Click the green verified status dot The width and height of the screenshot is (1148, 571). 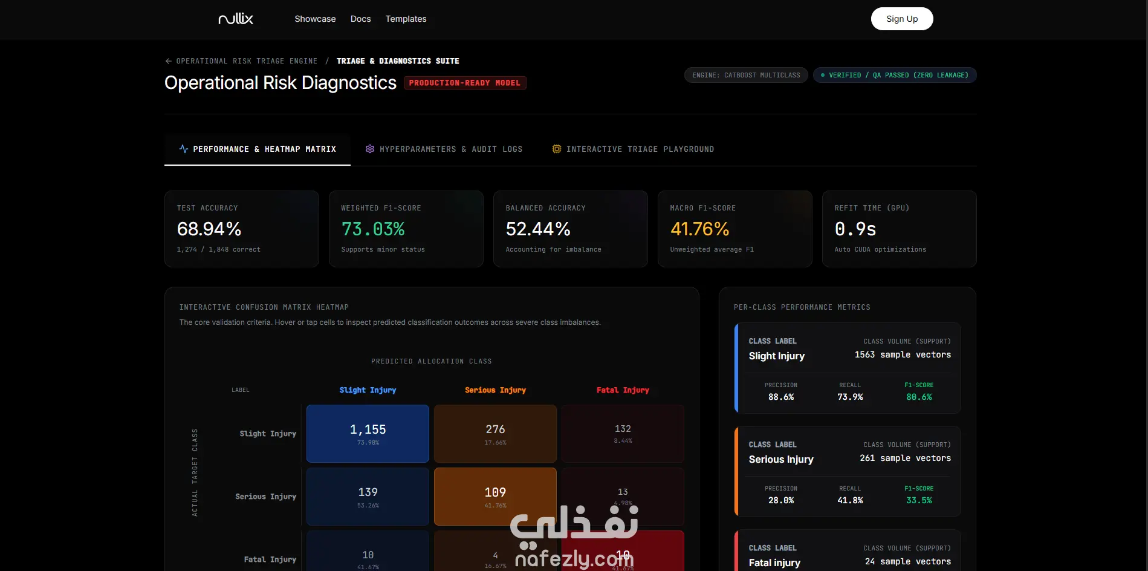823,75
